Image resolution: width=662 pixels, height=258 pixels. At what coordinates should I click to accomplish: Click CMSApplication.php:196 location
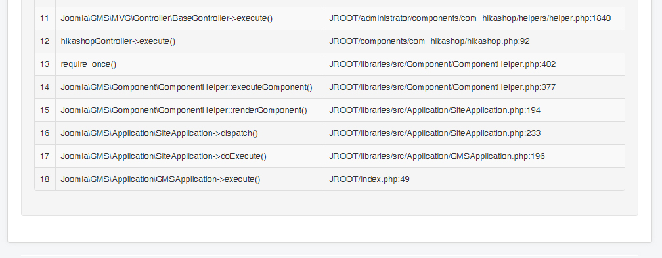(437, 156)
